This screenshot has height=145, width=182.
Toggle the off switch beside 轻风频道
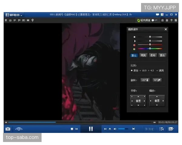tap(154, 20)
